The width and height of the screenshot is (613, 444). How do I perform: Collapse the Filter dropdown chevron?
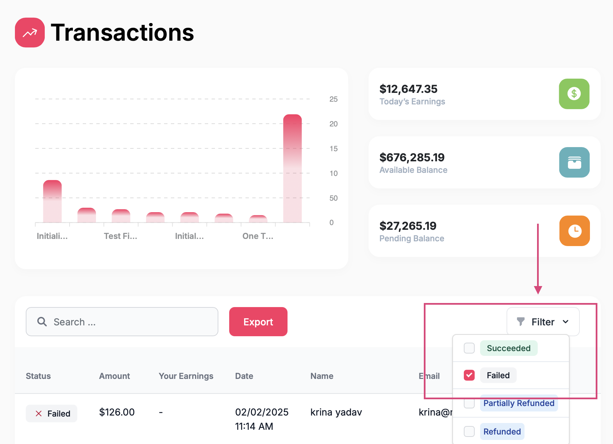[566, 322]
